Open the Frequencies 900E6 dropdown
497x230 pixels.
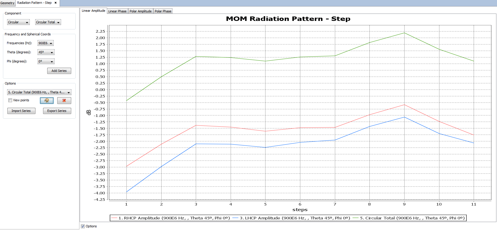[45, 43]
